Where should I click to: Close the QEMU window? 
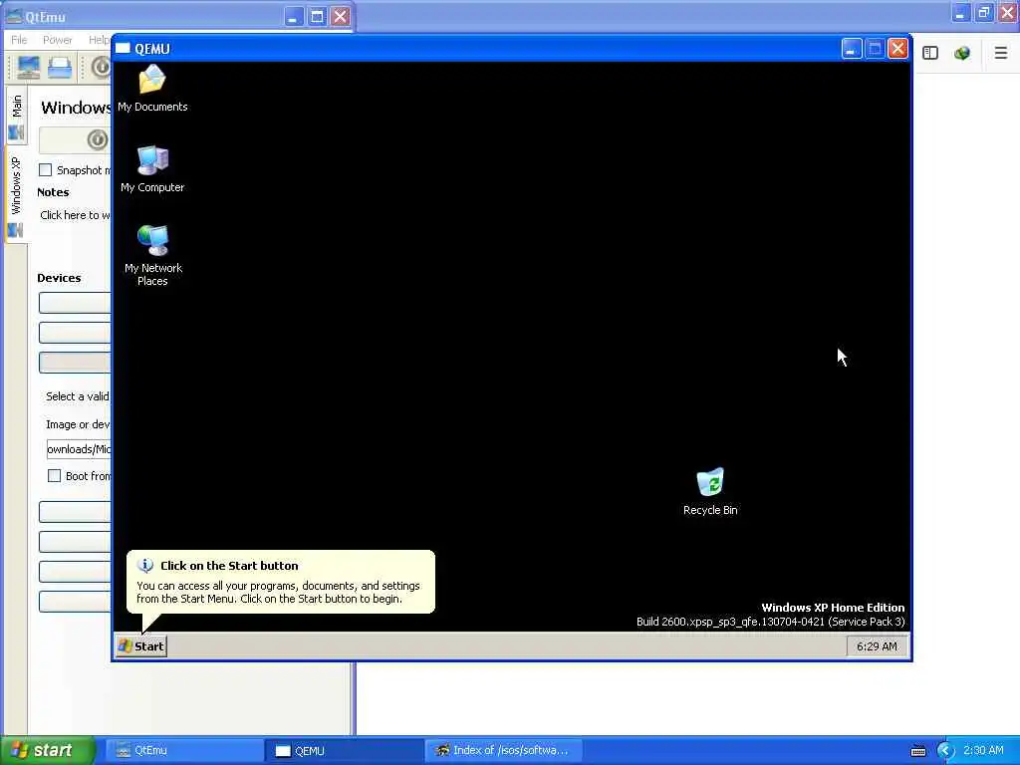tap(897, 48)
